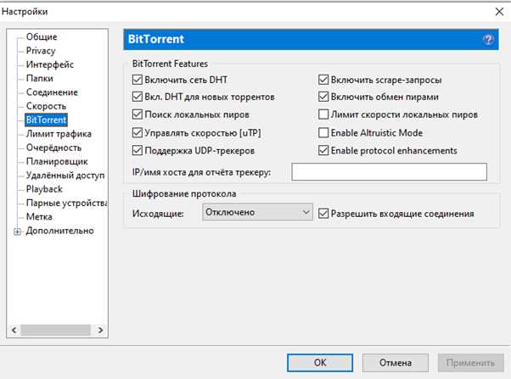This screenshot has width=511, height=379.
Task: Click the Применить button
Action: (470, 363)
